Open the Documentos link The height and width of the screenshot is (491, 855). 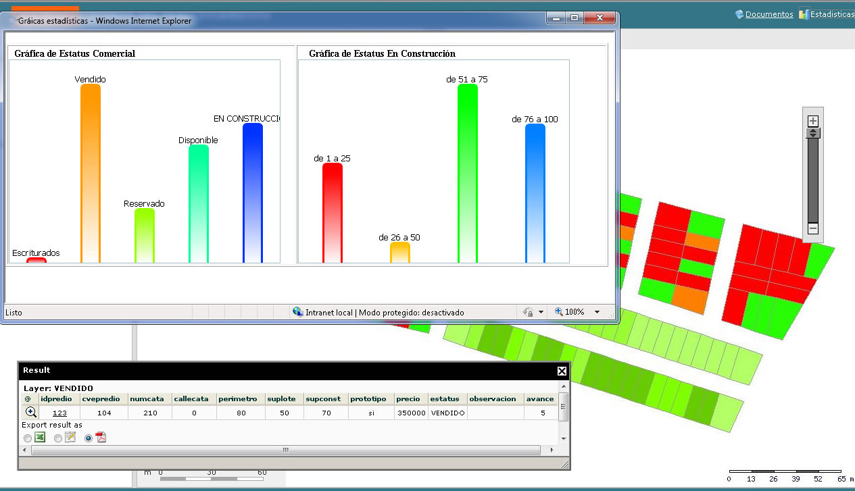(769, 14)
